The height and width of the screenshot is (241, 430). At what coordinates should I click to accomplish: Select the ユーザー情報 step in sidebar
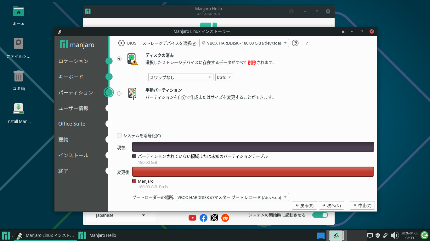click(73, 108)
